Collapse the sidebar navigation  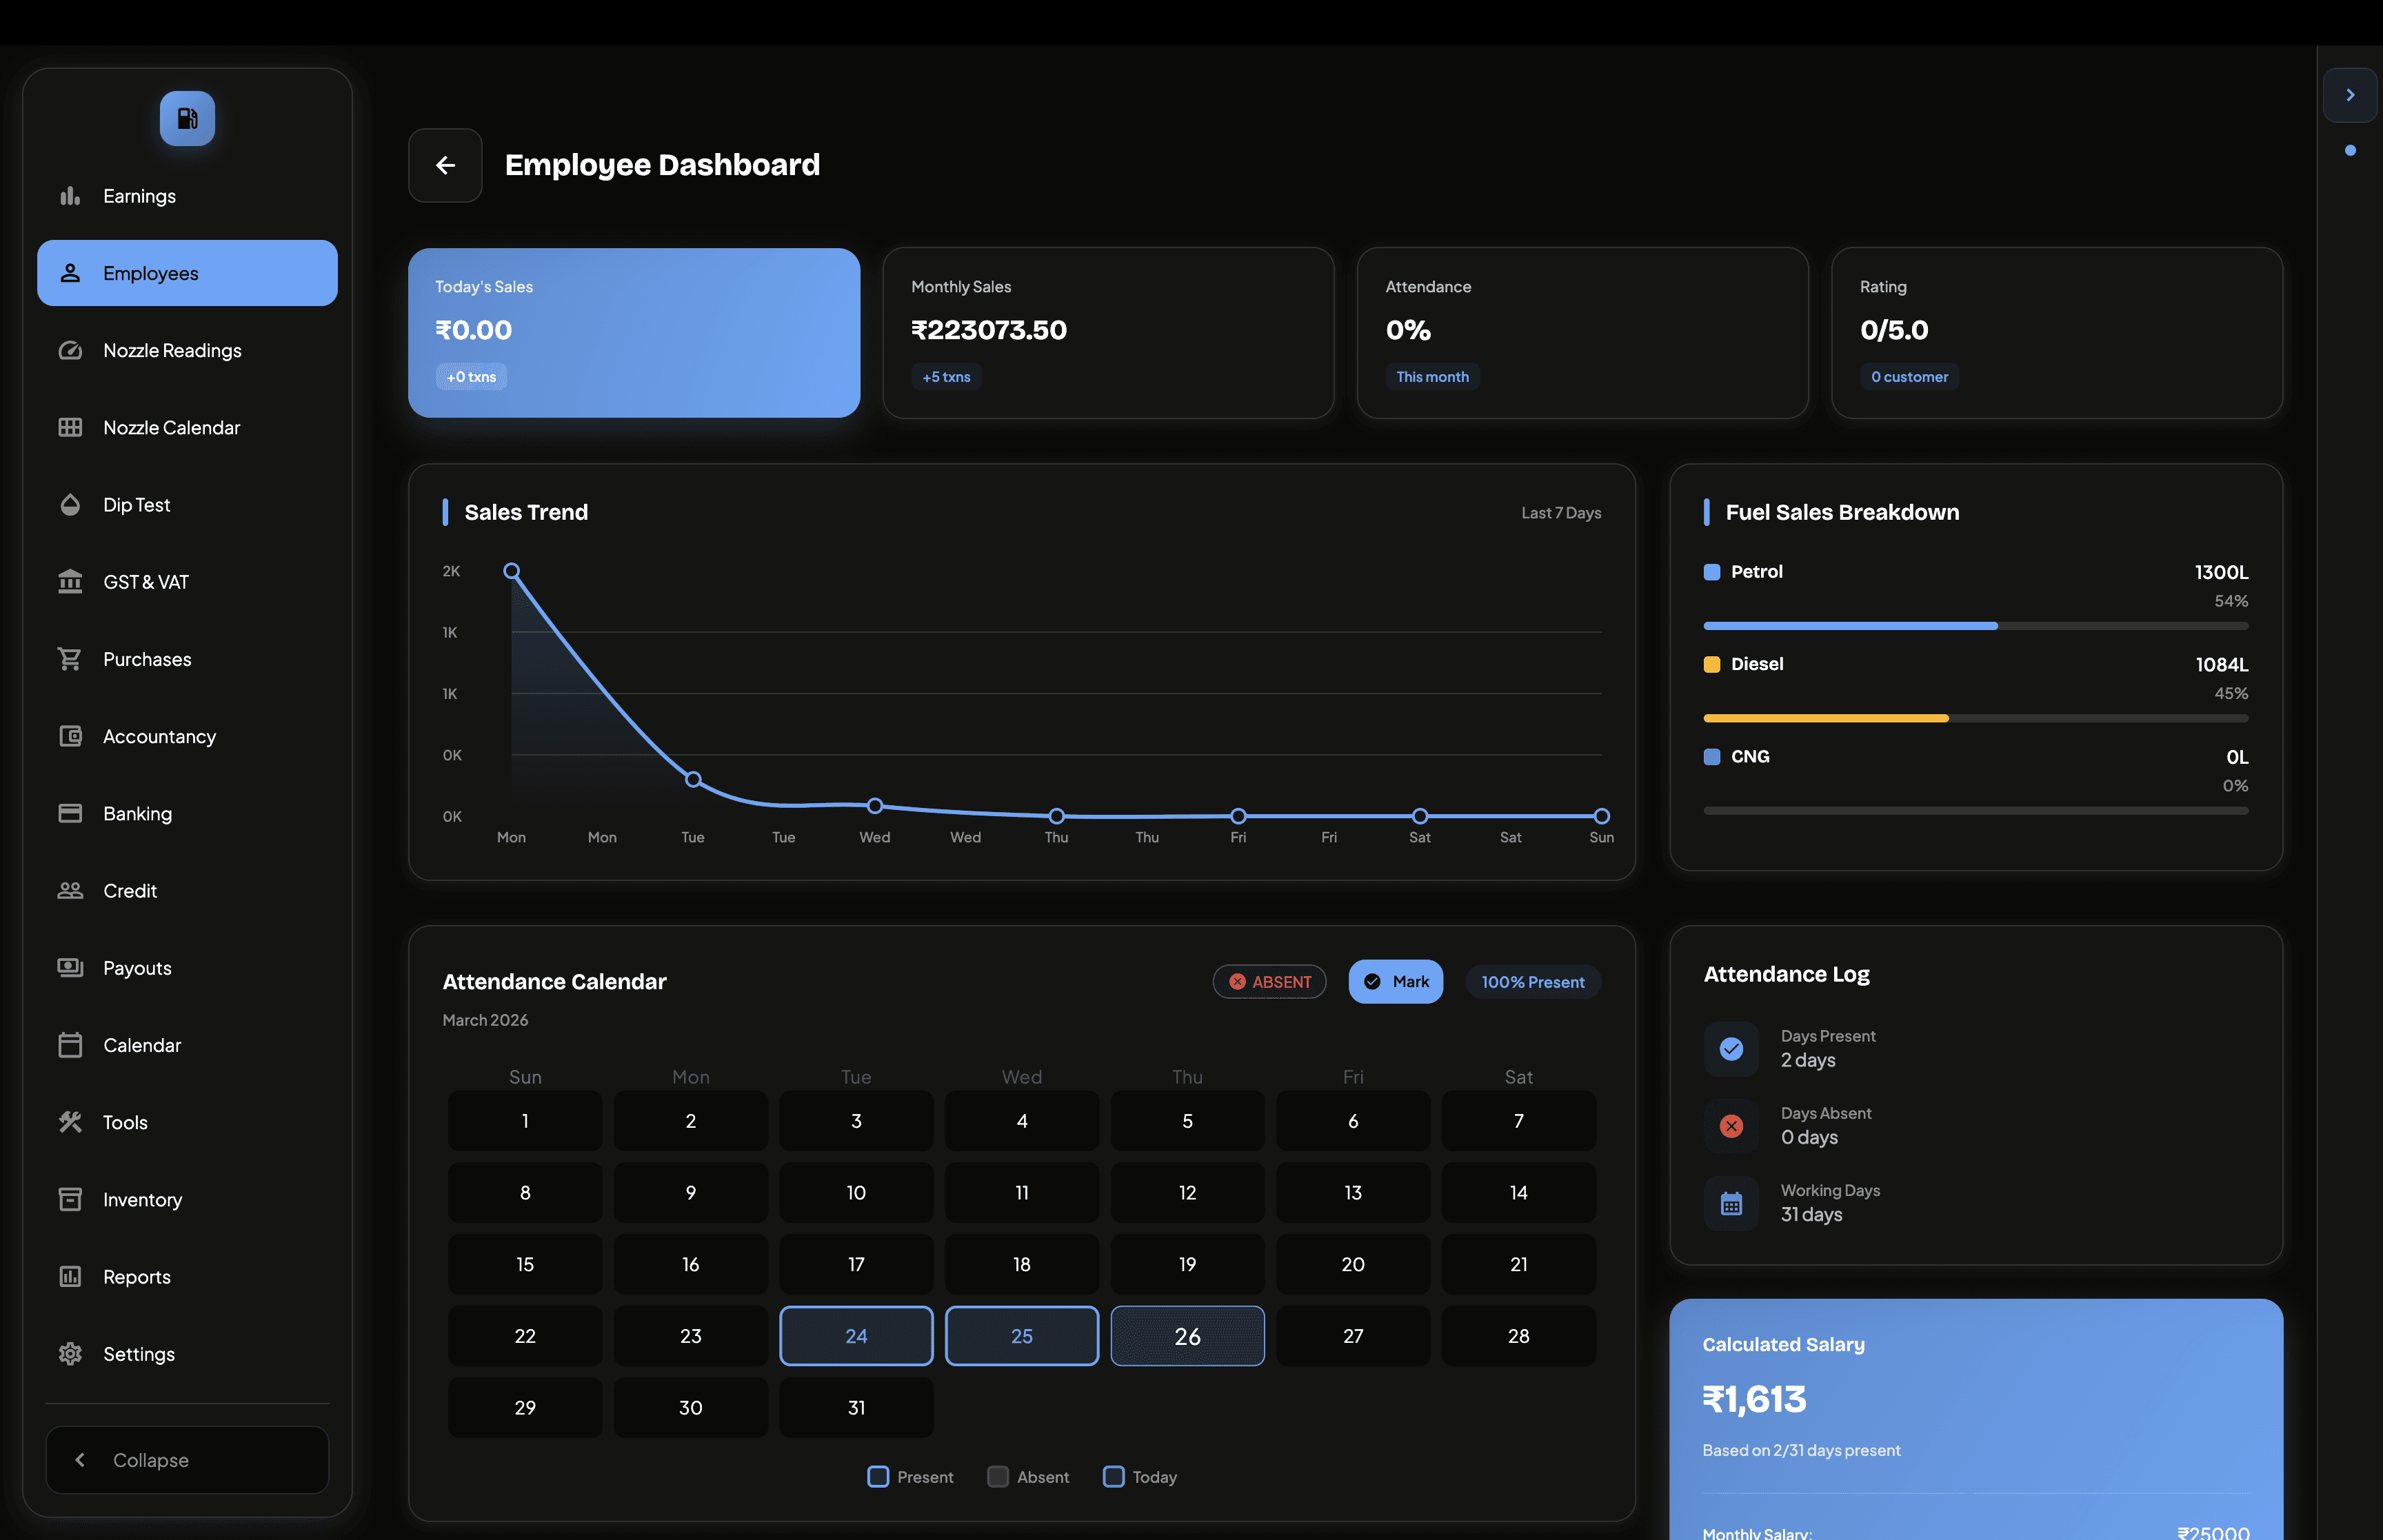coord(187,1460)
